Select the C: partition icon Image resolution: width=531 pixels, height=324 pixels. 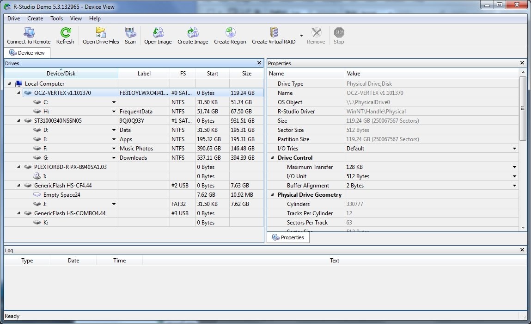(x=37, y=102)
